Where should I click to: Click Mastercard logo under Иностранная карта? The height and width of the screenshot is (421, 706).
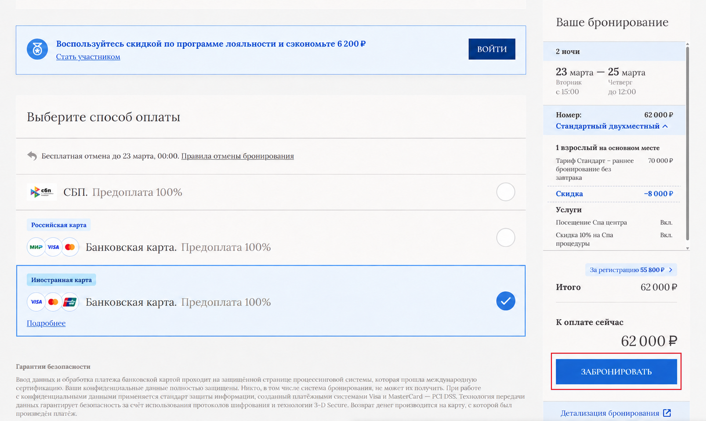pos(53,302)
